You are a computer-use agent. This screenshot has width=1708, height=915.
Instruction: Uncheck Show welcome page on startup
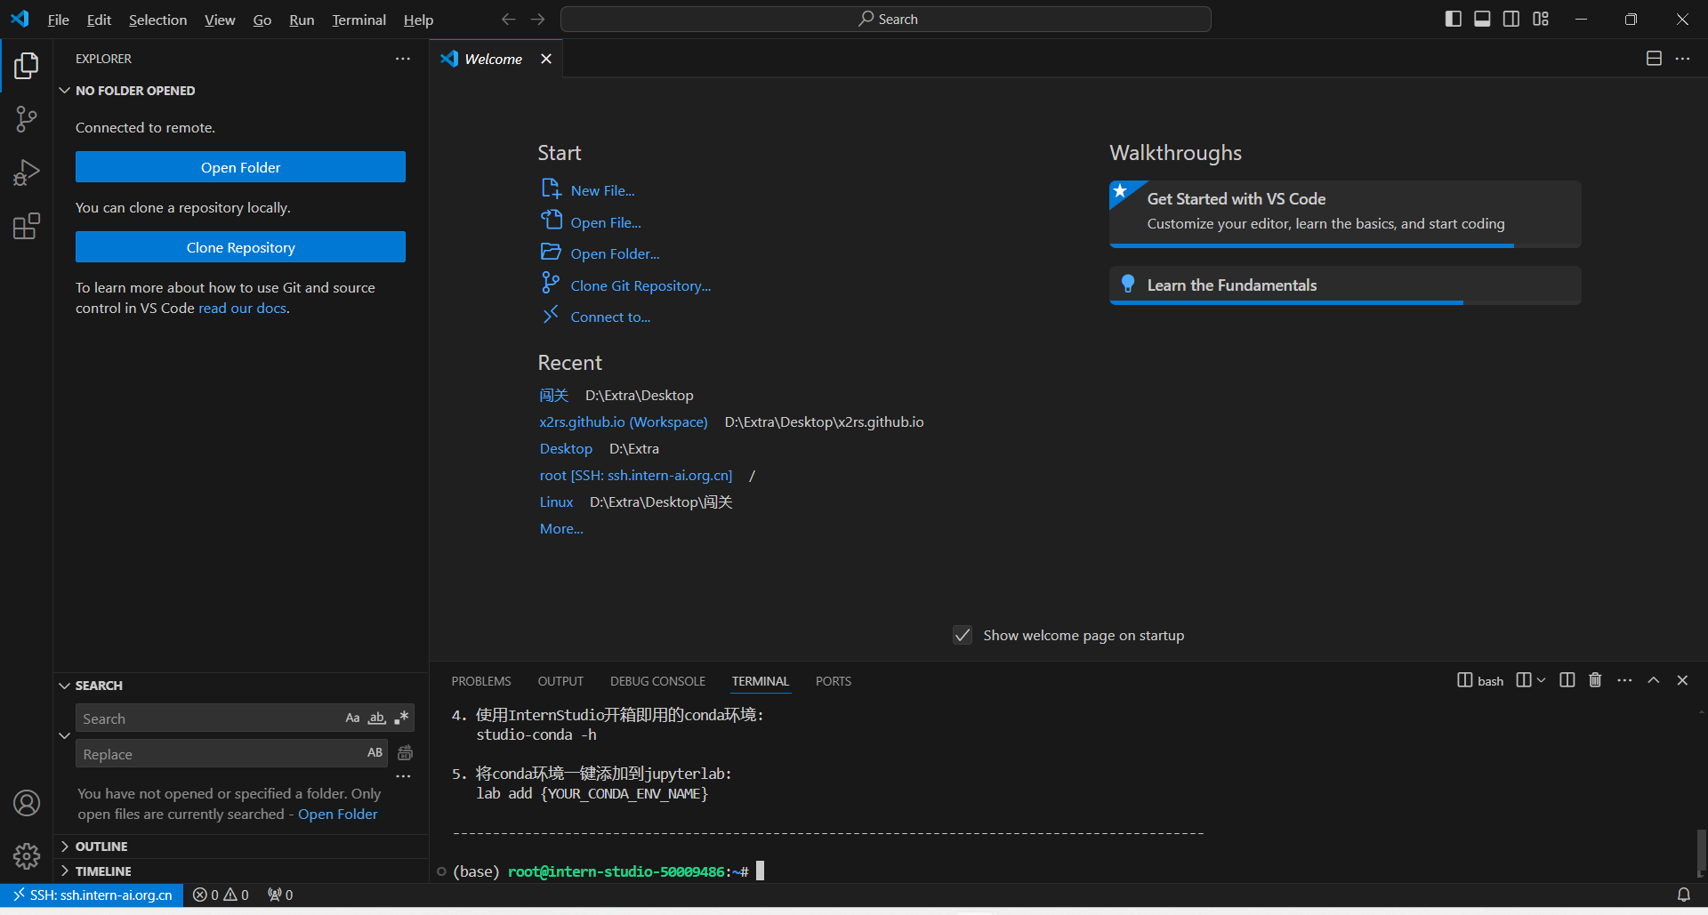[x=963, y=635]
